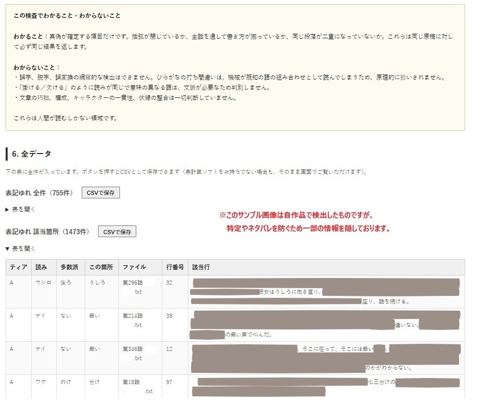Select the 第346話 file cell
The width and height of the screenshot is (486, 406).
[140, 358]
